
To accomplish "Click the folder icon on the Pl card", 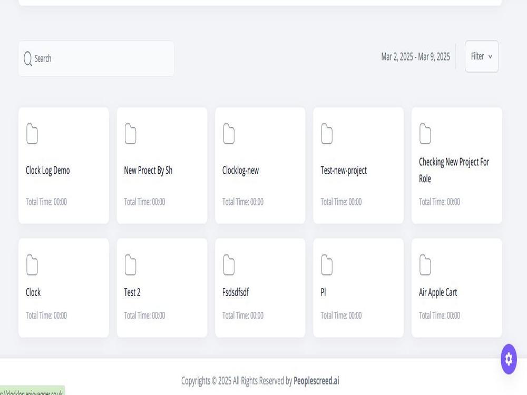I will [x=327, y=265].
